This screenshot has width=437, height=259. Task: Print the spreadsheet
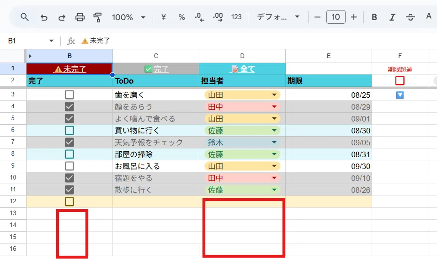(x=80, y=17)
